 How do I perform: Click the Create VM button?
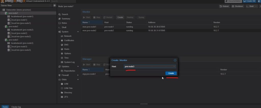(250, 1)
